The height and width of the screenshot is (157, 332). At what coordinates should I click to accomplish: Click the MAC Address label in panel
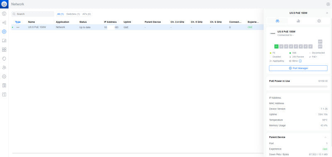pos(276,103)
